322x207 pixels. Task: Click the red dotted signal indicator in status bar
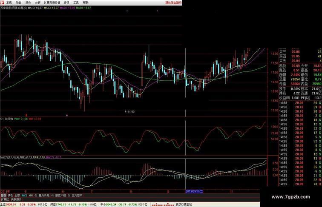pos(163,204)
